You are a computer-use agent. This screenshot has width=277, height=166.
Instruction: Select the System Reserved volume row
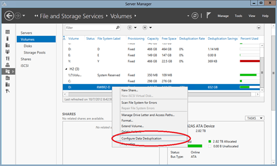(x=161, y=75)
